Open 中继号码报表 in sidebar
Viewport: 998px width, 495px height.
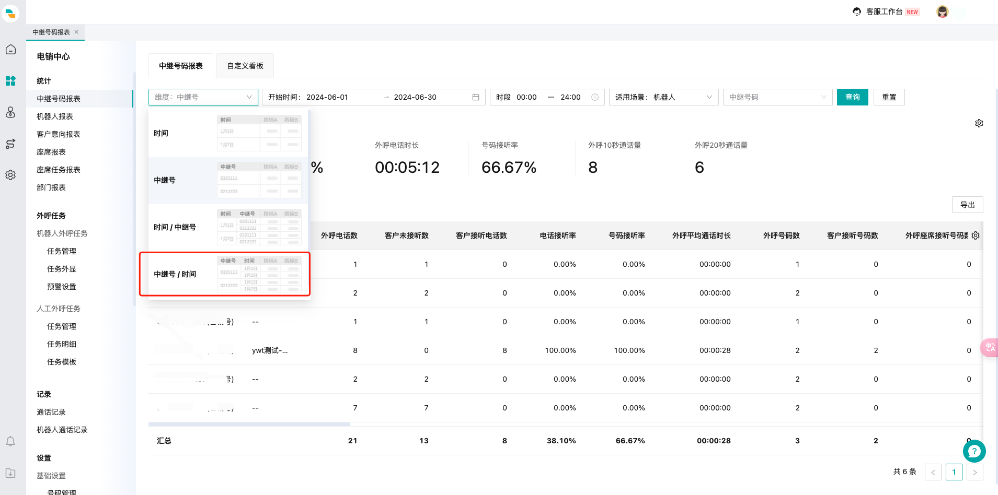tap(59, 99)
